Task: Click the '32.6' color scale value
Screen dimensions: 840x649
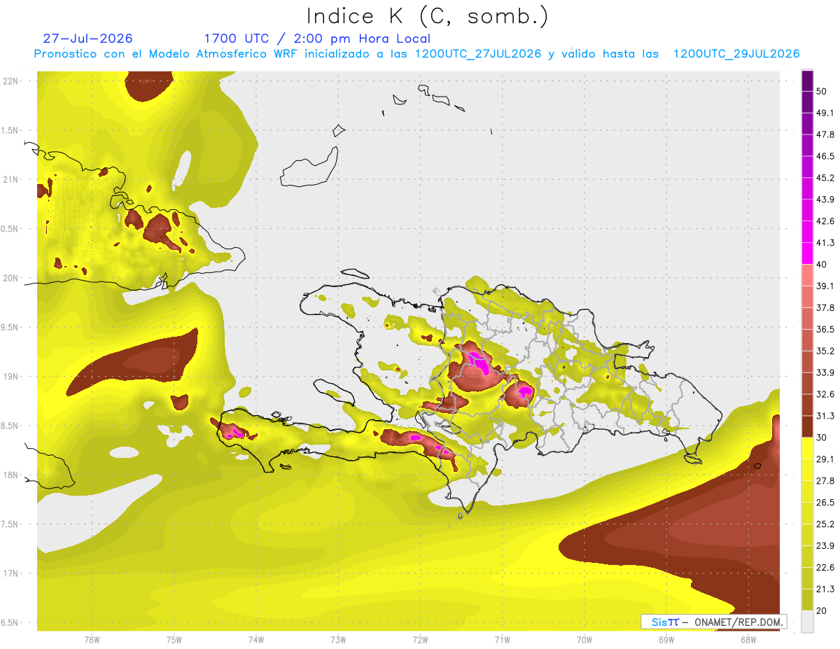Action: (825, 394)
